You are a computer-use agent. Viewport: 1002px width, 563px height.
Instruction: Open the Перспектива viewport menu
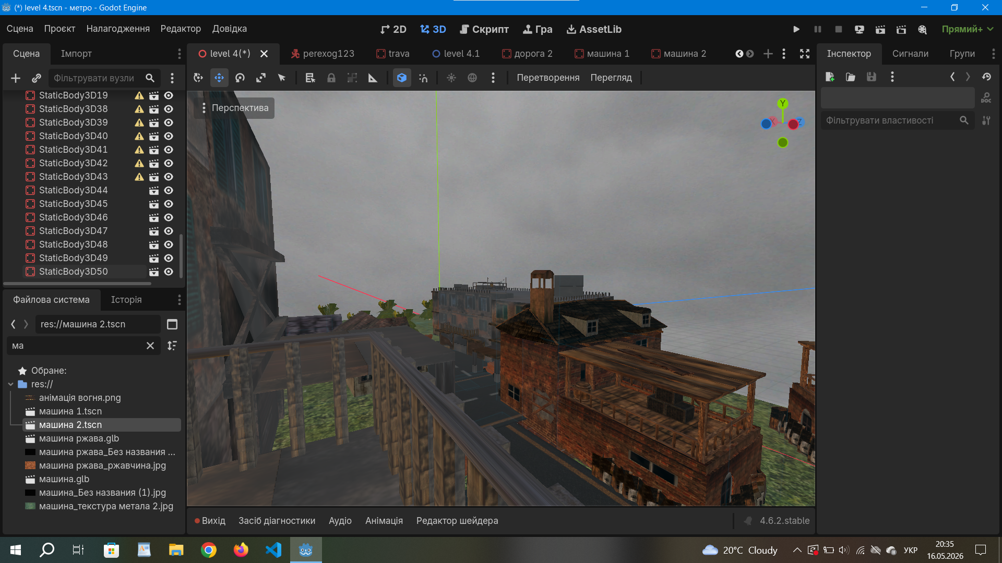pyautogui.click(x=234, y=108)
